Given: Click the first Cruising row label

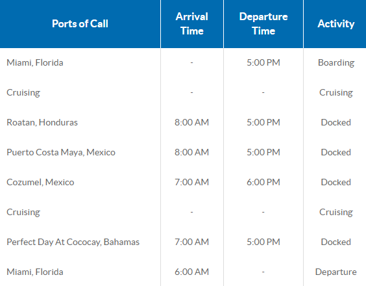Looking at the screenshot, I should pos(23,92).
